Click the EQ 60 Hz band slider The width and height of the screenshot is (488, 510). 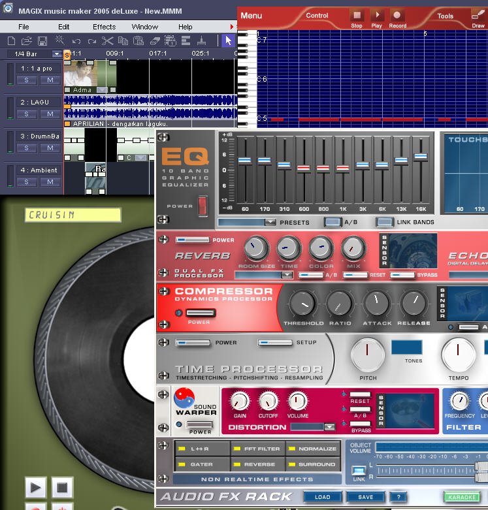(244, 160)
